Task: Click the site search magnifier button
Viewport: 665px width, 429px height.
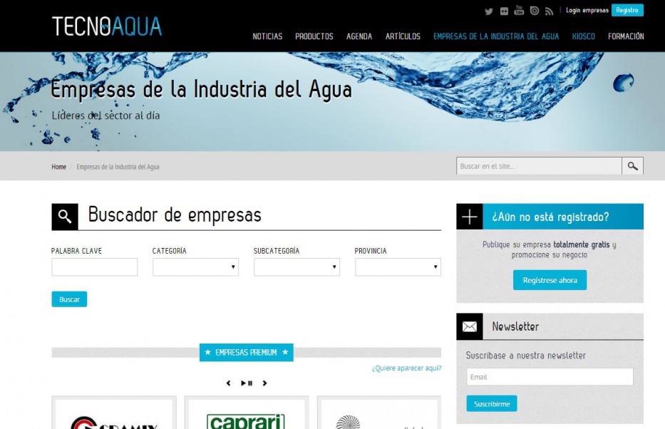Action: (x=632, y=166)
